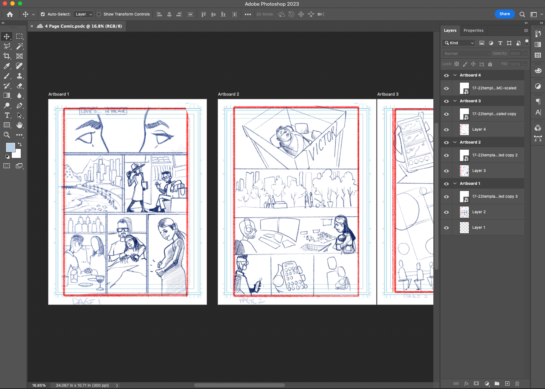Click the Share button
Screen dimensions: 545x389
tap(505, 14)
